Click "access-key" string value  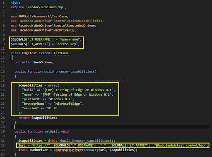[67, 44]
